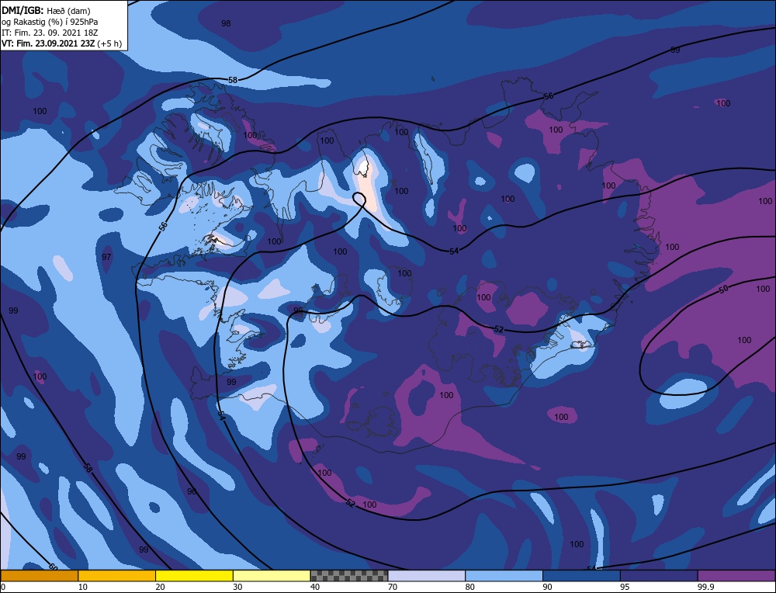Select the pale yellow 30–40 legend swatch

pyautogui.click(x=272, y=575)
